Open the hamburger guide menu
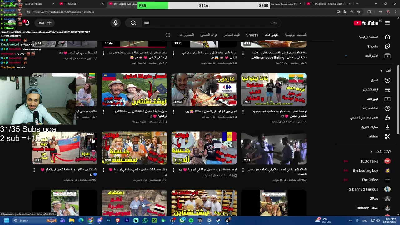Image resolution: width=400 pixels, height=225 pixels. (387, 23)
